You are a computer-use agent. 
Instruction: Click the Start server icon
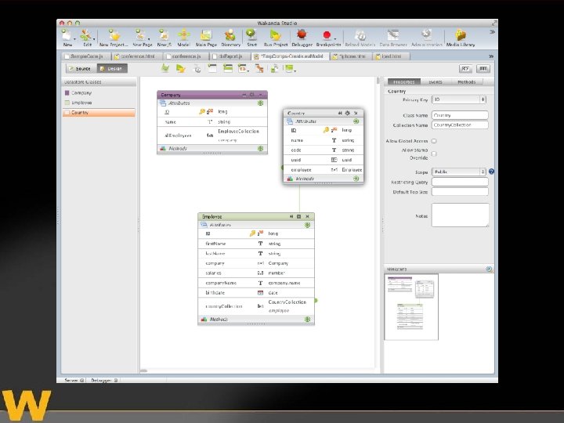pos(251,35)
